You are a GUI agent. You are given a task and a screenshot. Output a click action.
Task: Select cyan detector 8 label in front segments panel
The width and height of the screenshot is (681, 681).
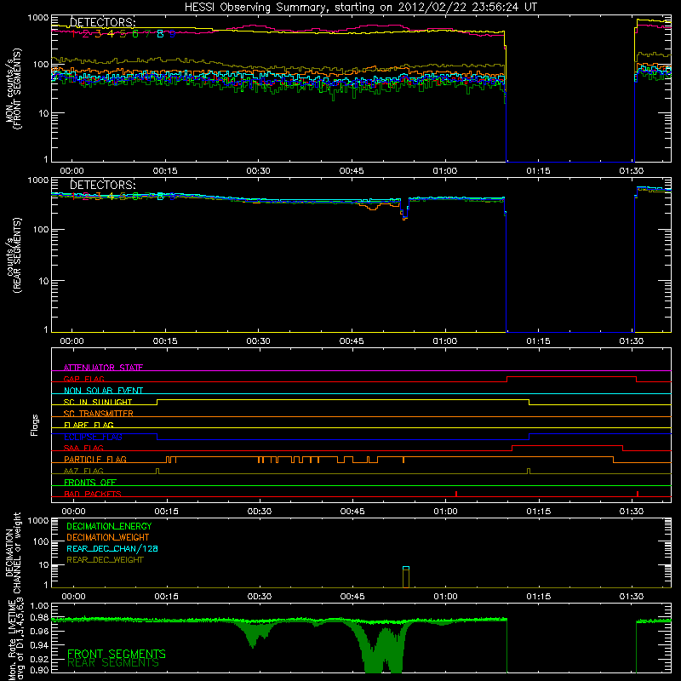[160, 34]
